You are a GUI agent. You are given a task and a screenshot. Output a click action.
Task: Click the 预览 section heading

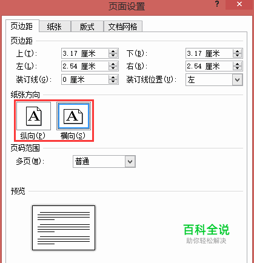click(18, 191)
